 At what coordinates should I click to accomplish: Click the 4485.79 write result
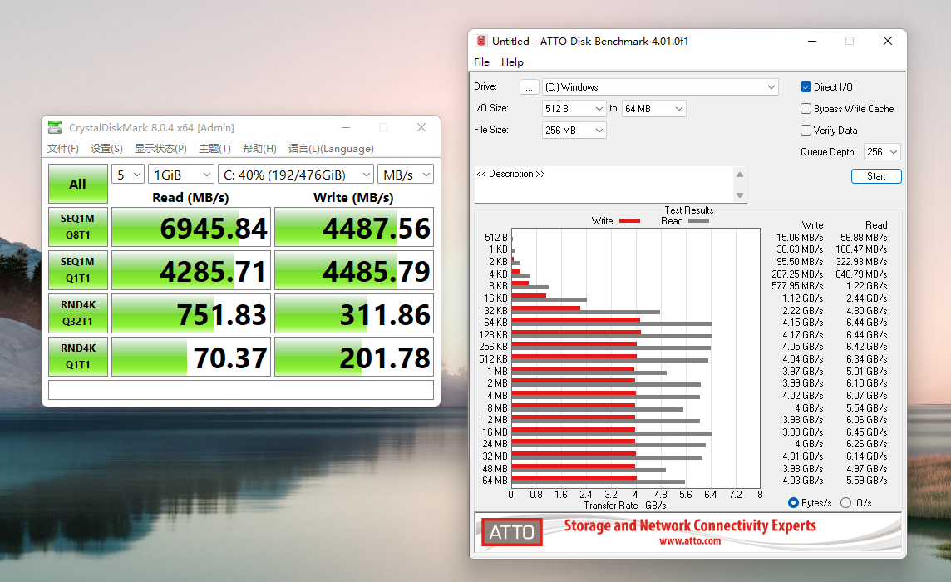pos(354,270)
